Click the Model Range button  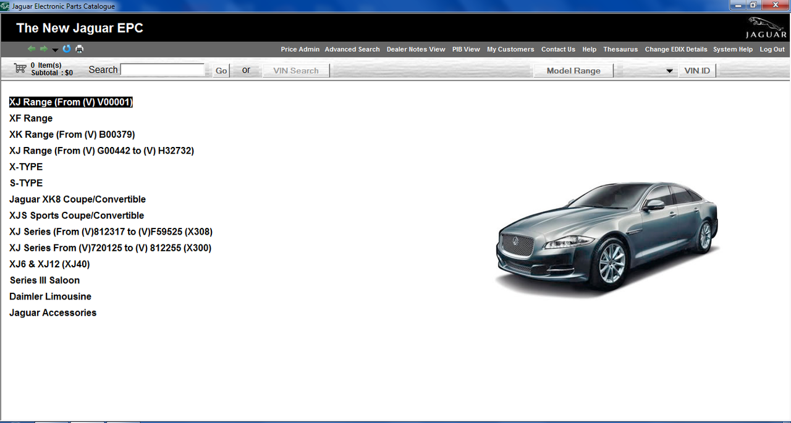pos(573,70)
